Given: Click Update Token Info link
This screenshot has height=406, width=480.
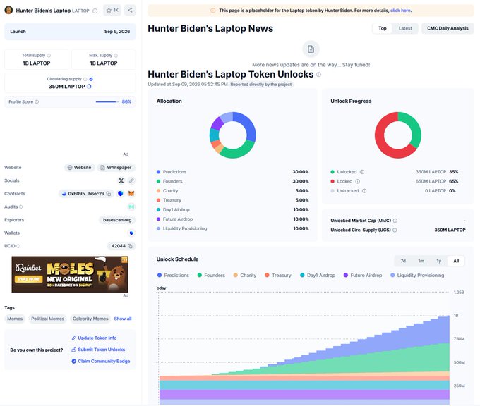Looking at the screenshot, I should [x=94, y=338].
